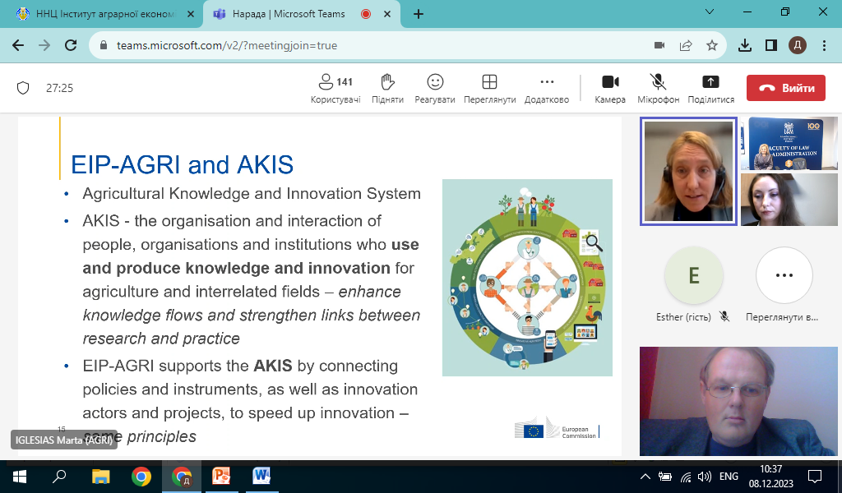Open volume control tray icon
The height and width of the screenshot is (493, 842).
tap(704, 477)
